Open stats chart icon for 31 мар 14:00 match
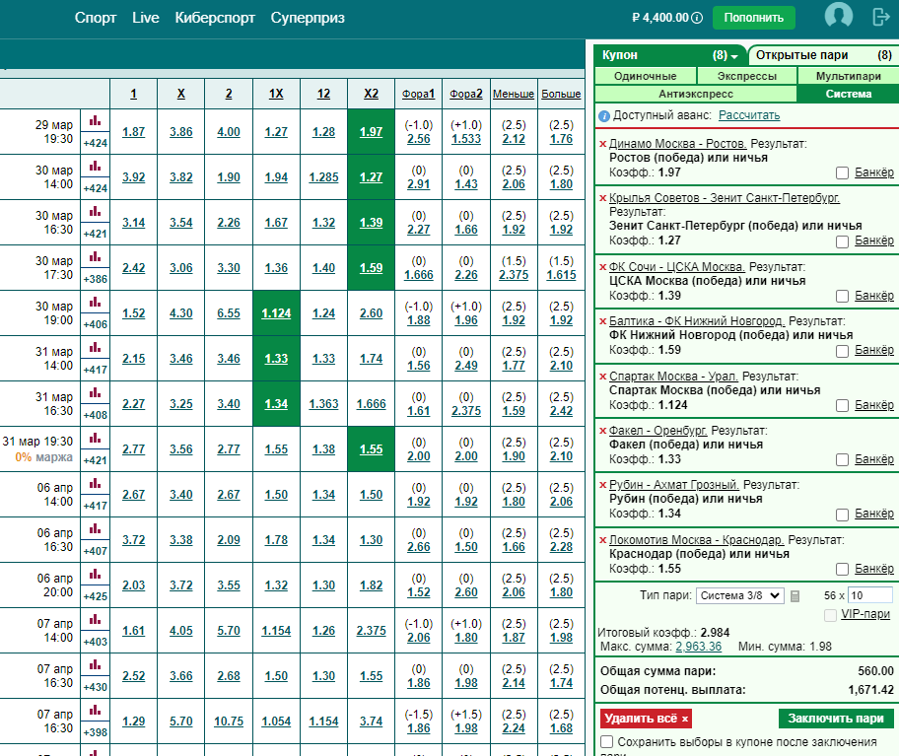Image resolution: width=899 pixels, height=756 pixels. pos(96,347)
